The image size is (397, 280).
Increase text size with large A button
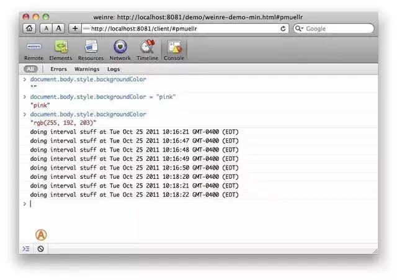[58, 29]
